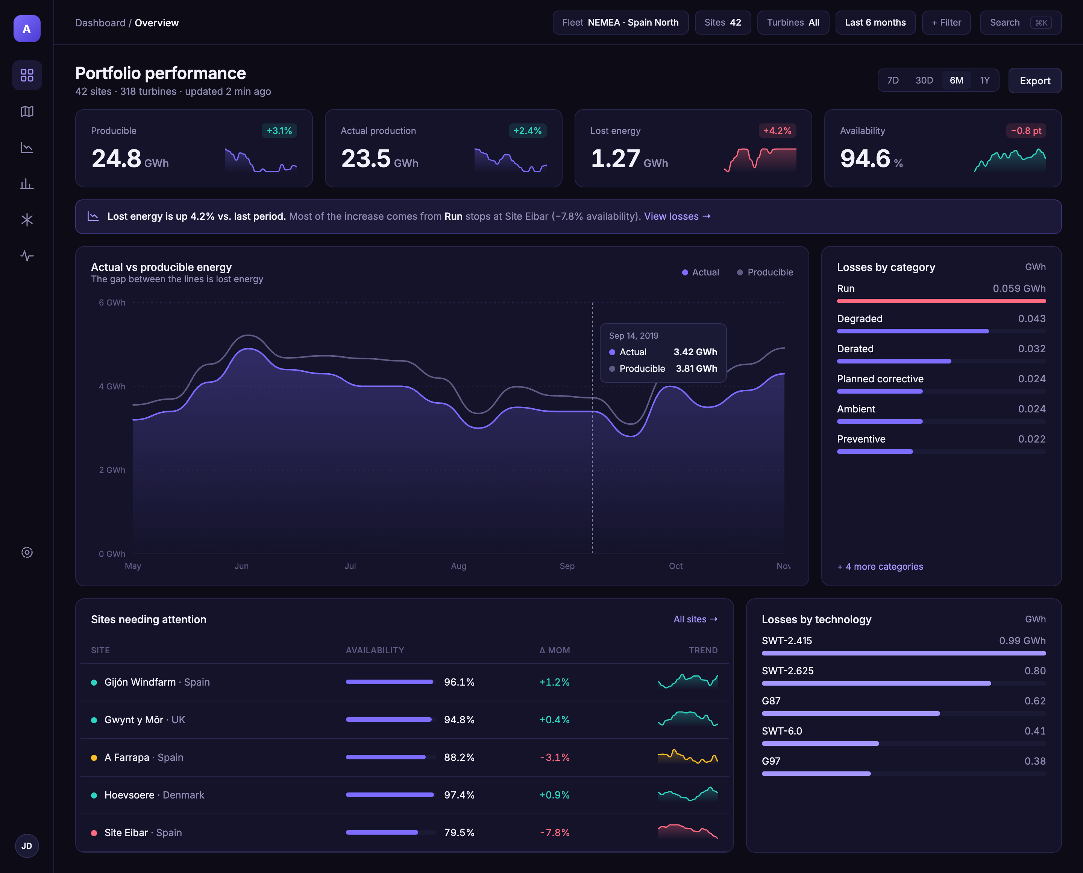Open the Last 6 months period dropdown

click(x=875, y=23)
